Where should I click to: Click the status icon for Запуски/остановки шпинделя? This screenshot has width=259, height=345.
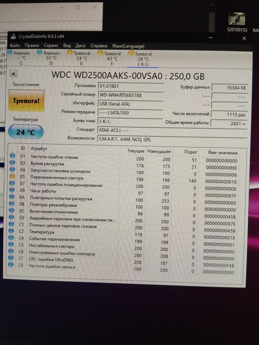click(x=12, y=169)
